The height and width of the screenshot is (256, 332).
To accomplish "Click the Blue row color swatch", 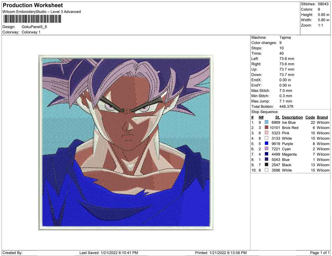I will 267,159.
